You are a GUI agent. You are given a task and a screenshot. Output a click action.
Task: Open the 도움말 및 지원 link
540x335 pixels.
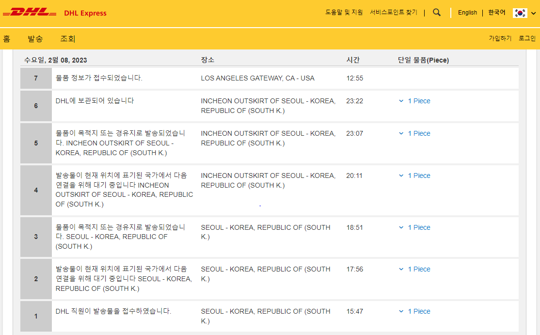(344, 13)
